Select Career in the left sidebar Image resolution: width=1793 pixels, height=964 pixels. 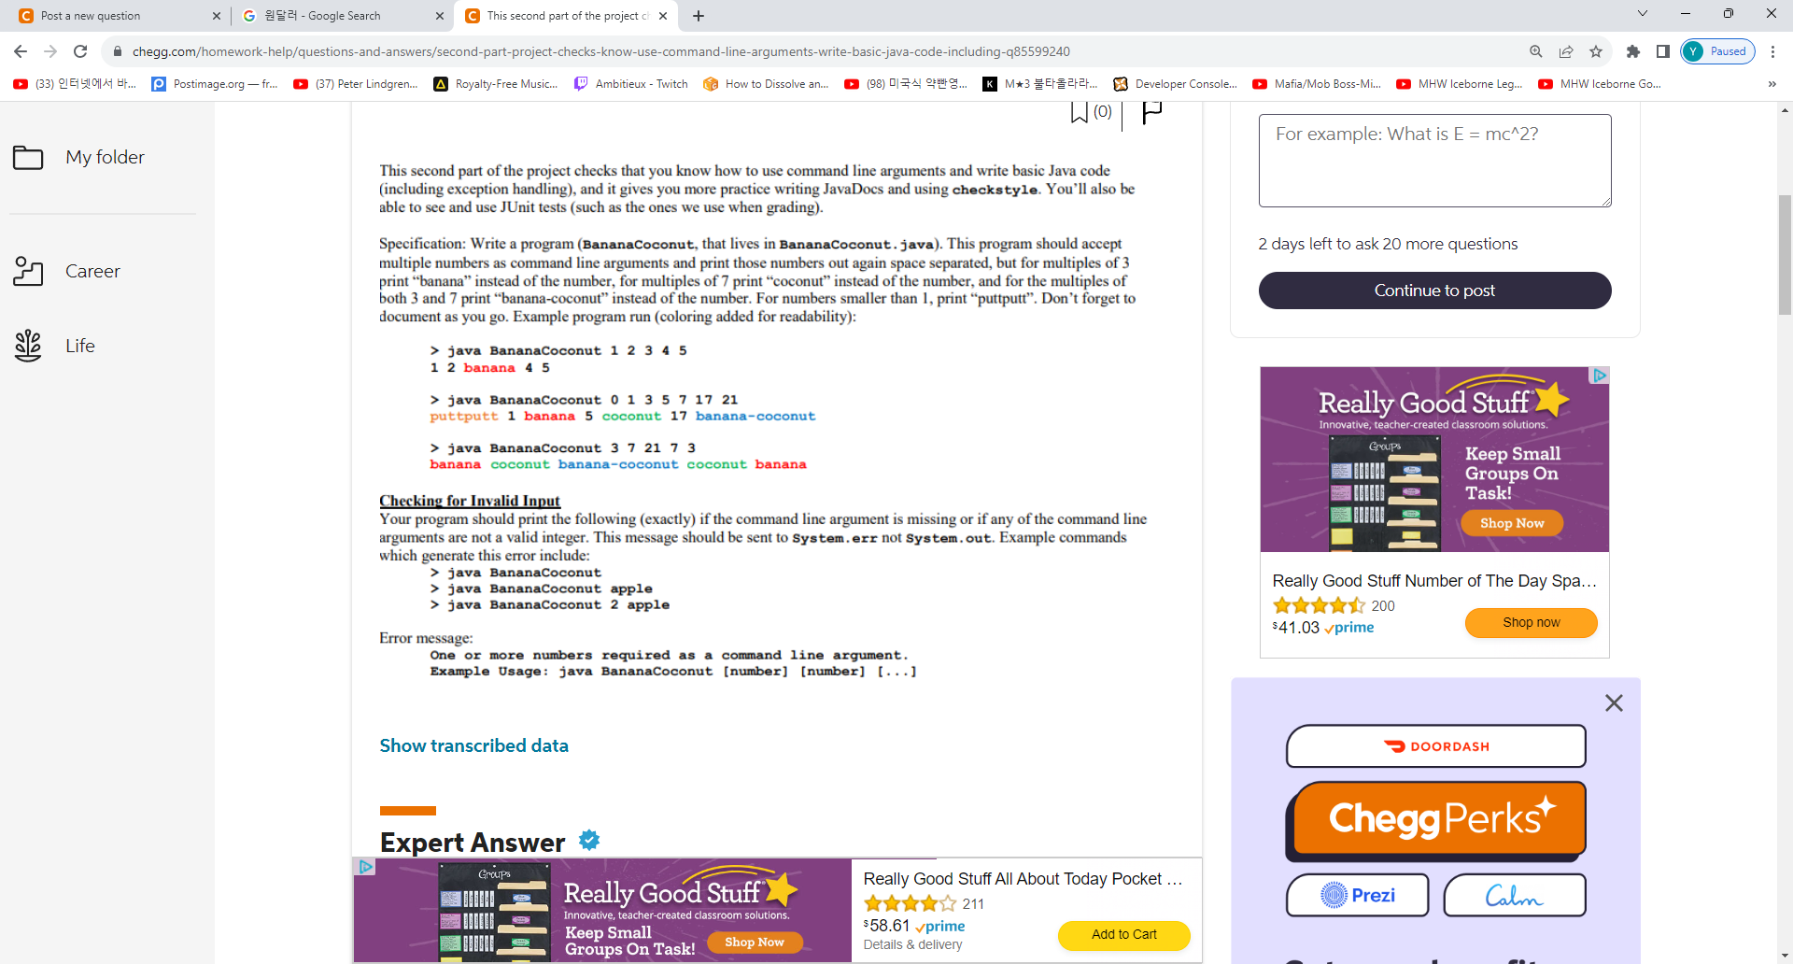(x=92, y=271)
